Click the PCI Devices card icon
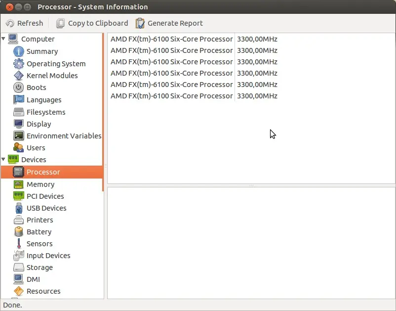The height and width of the screenshot is (311, 396). click(19, 196)
